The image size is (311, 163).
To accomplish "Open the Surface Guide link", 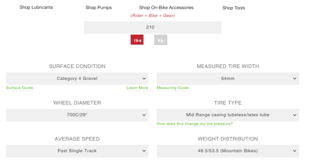I will click(19, 88).
